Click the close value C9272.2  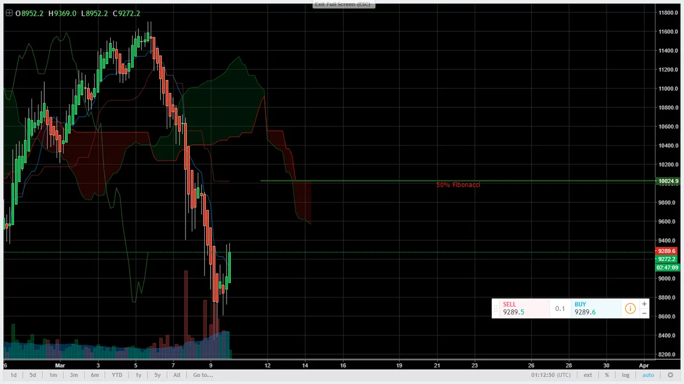coord(127,13)
